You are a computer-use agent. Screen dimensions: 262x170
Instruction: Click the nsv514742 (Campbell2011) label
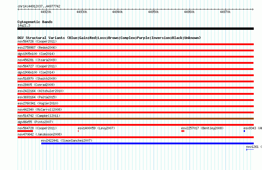click(x=39, y=116)
